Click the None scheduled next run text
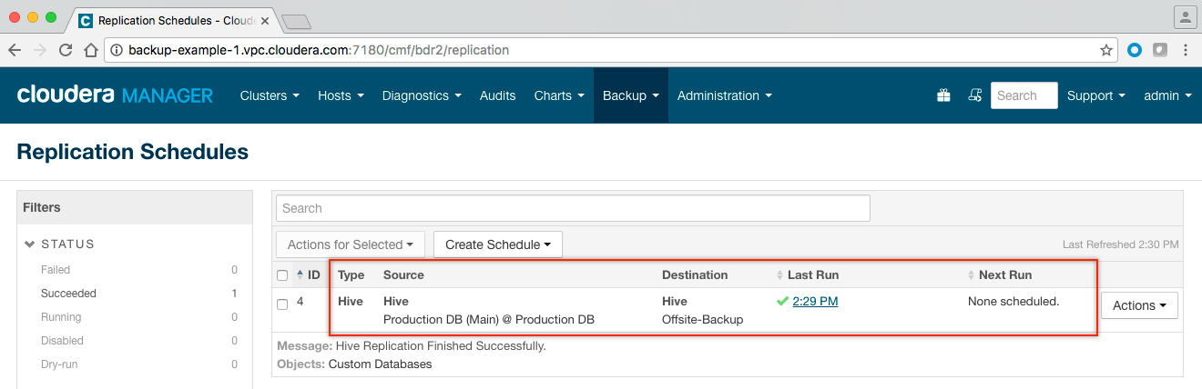 tap(1014, 302)
